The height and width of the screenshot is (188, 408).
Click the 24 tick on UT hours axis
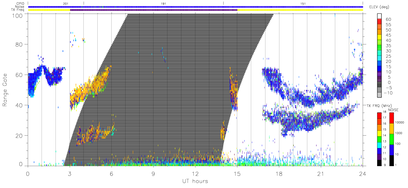pos(363,173)
